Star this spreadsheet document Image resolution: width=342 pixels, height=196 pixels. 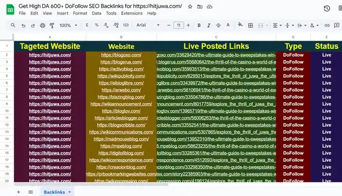[x=190, y=6]
